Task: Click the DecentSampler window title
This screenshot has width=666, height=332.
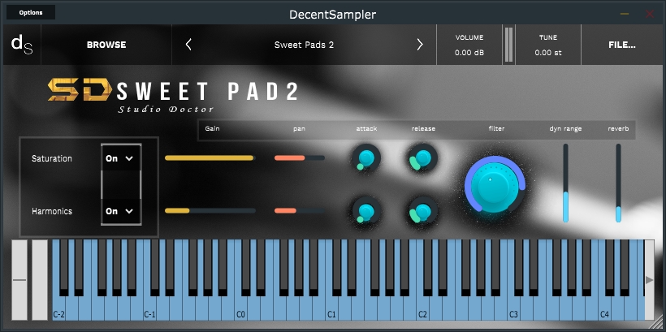Action: [332, 15]
